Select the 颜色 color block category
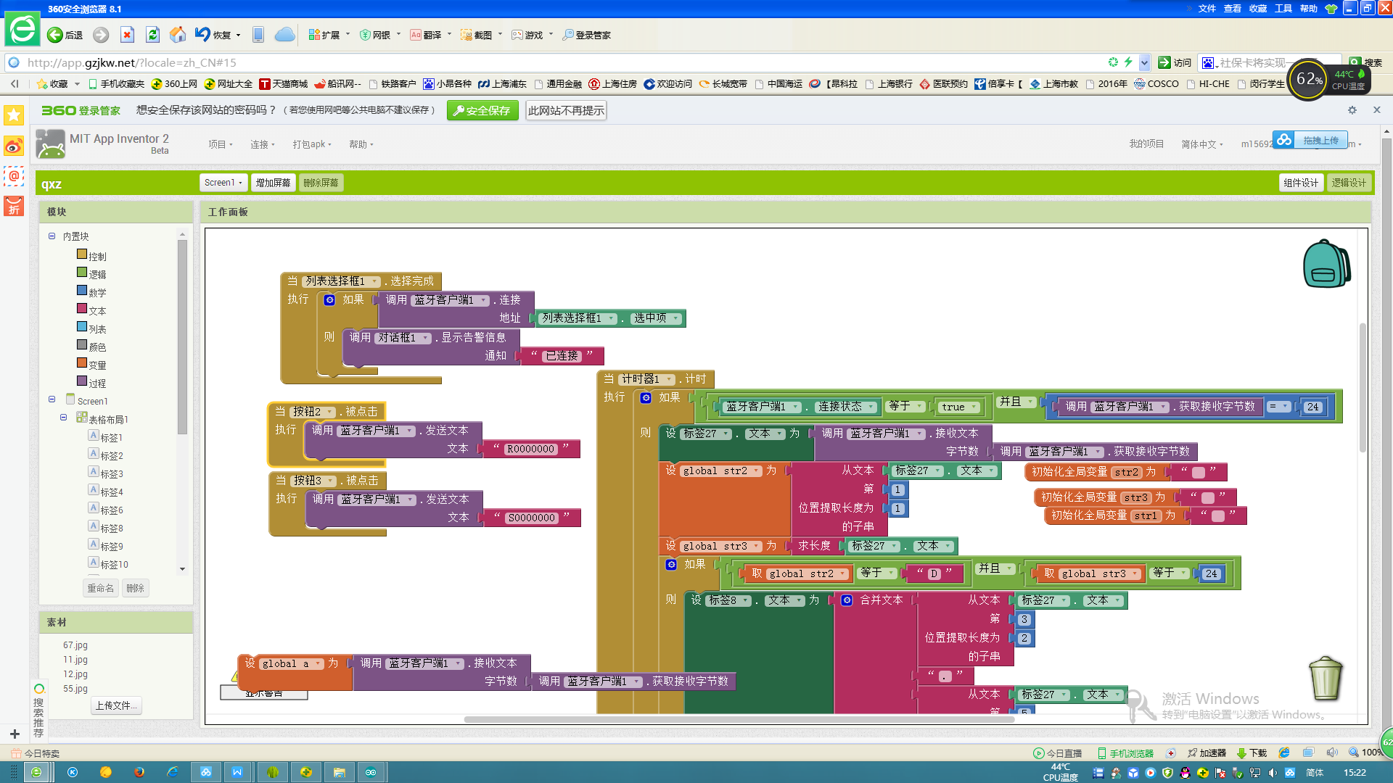1393x783 pixels. point(96,347)
